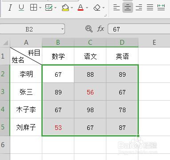Toggle center alignment
The width and height of the screenshot is (170, 160).
[x=128, y=8]
